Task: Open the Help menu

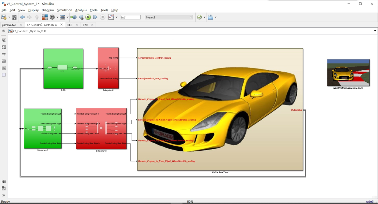Action: coord(115,10)
